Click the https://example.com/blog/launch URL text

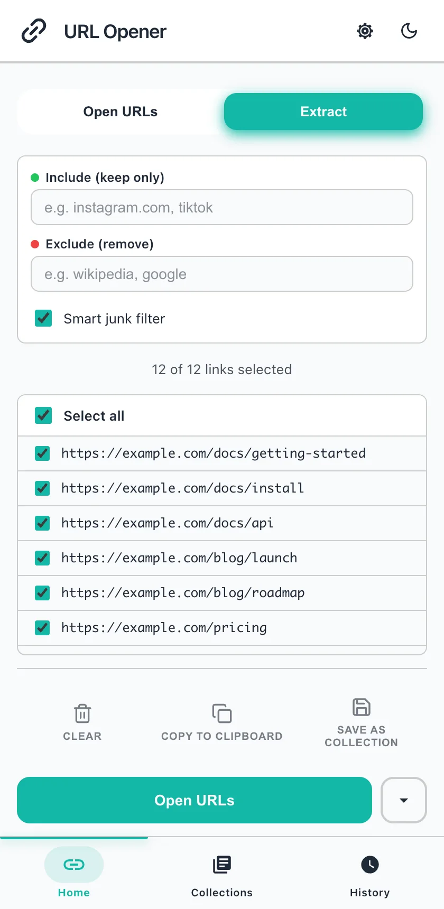point(179,558)
